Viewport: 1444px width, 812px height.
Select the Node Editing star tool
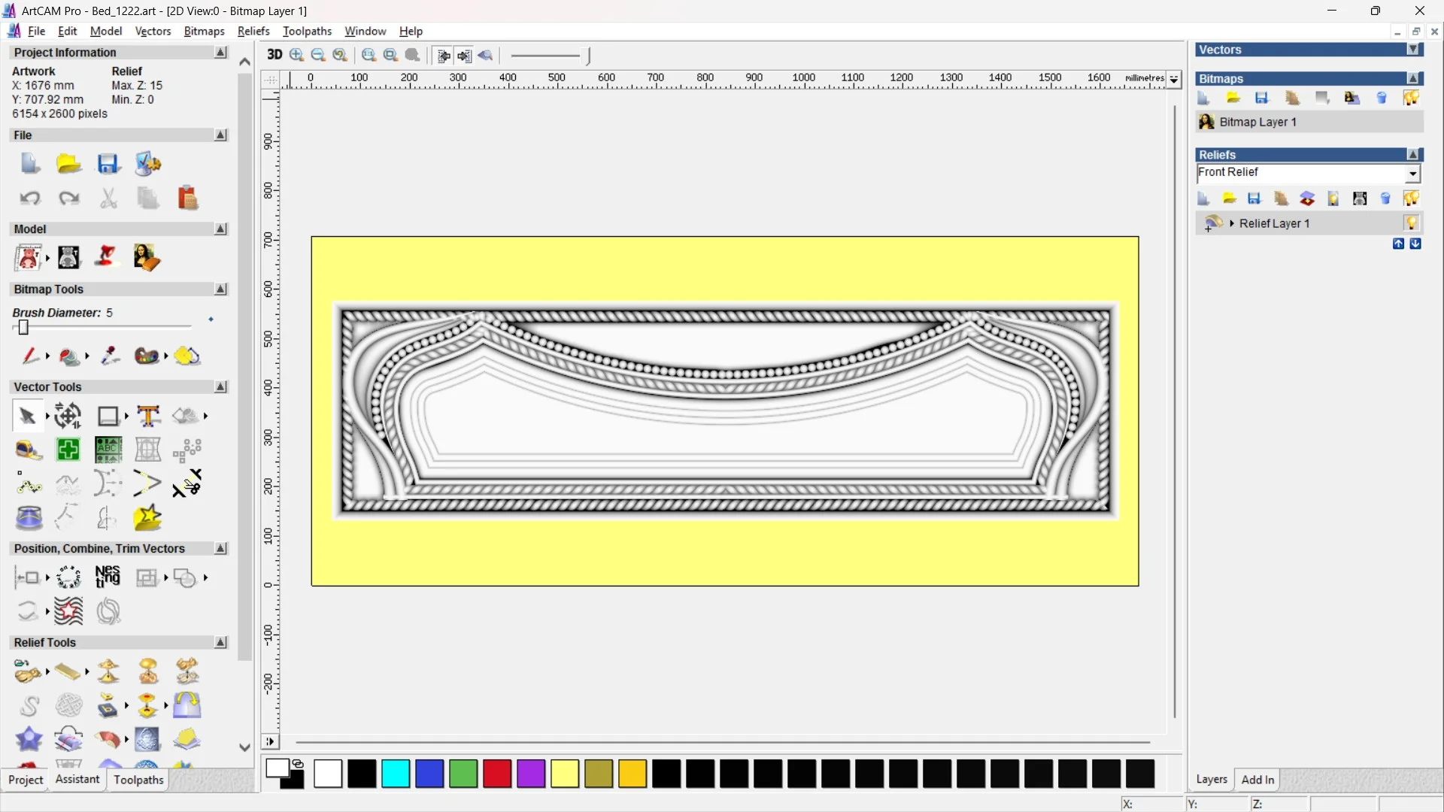(147, 518)
